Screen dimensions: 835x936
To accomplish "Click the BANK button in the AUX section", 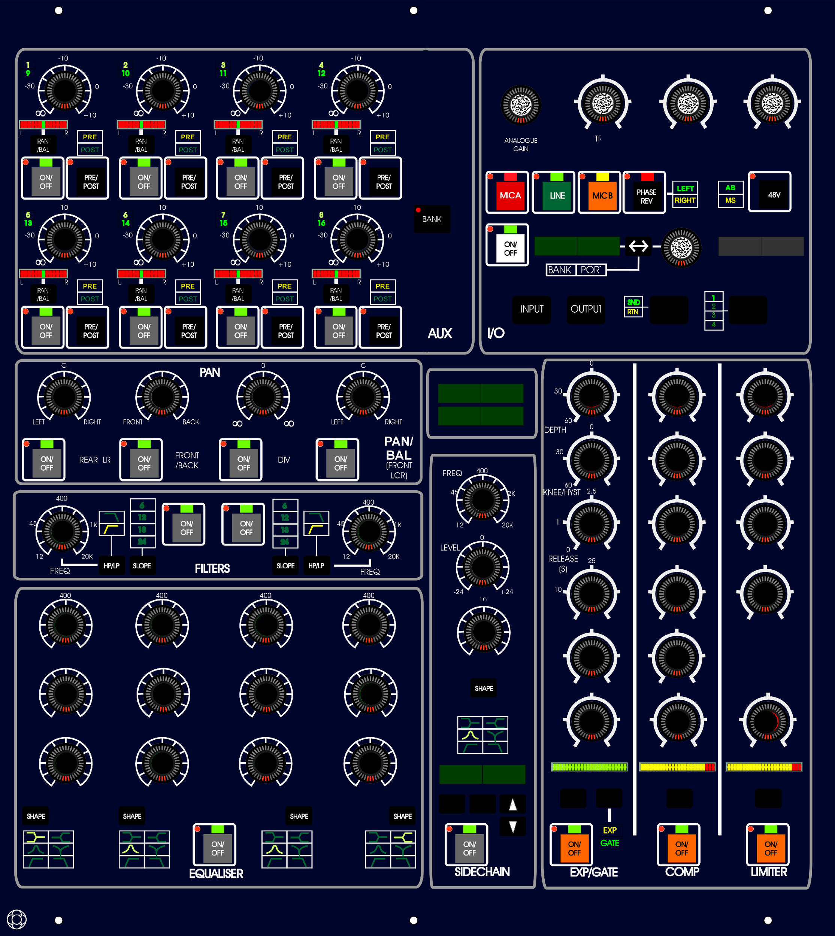I will (x=432, y=219).
